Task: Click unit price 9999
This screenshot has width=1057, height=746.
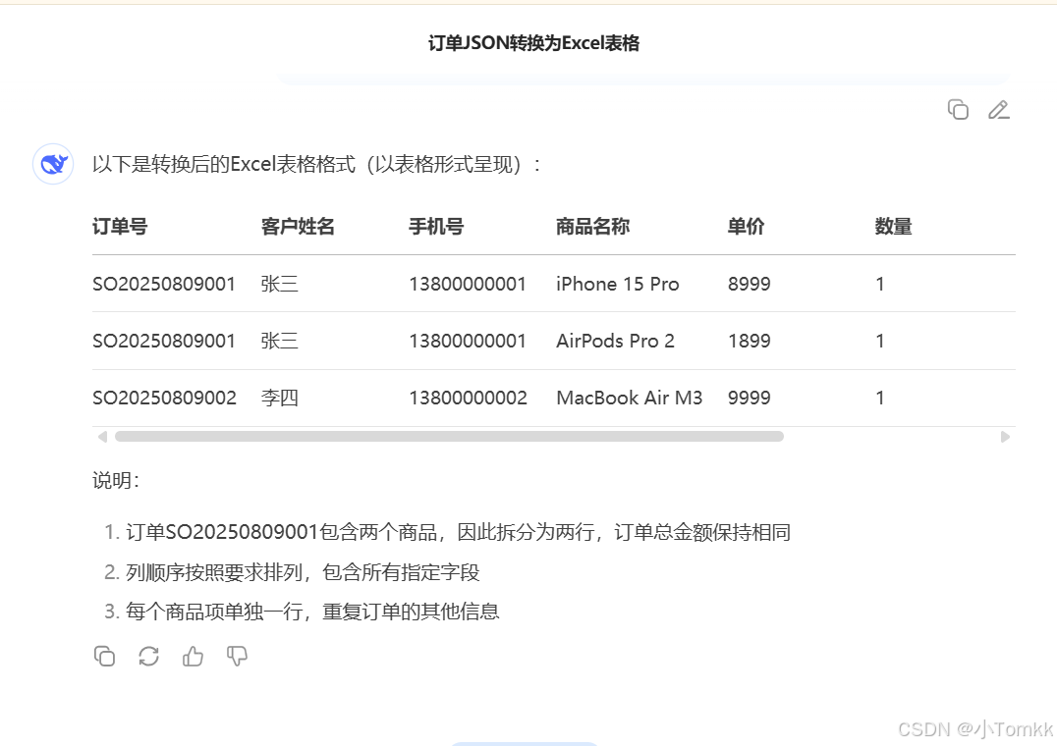Action: point(749,398)
